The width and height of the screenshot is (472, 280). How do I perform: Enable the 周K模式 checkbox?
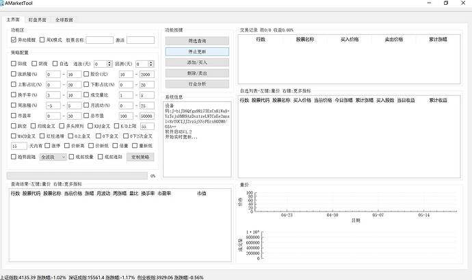(42, 40)
